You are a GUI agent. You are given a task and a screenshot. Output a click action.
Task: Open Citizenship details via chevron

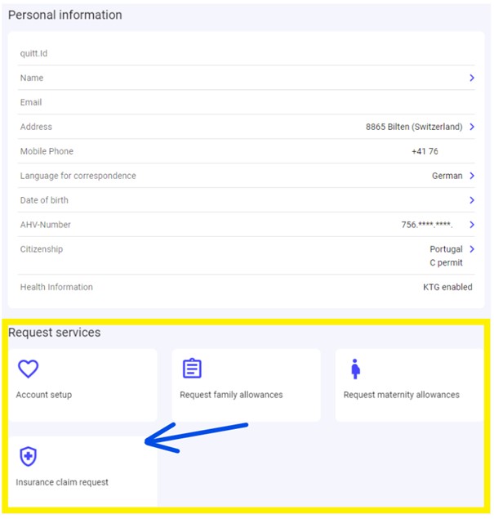pyautogui.click(x=472, y=249)
